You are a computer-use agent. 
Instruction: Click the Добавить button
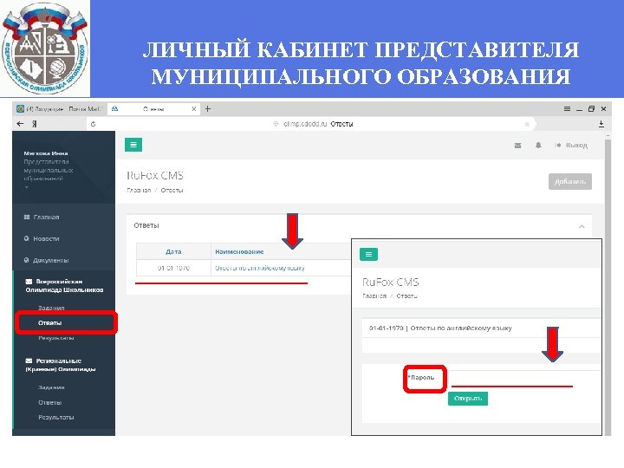[570, 181]
